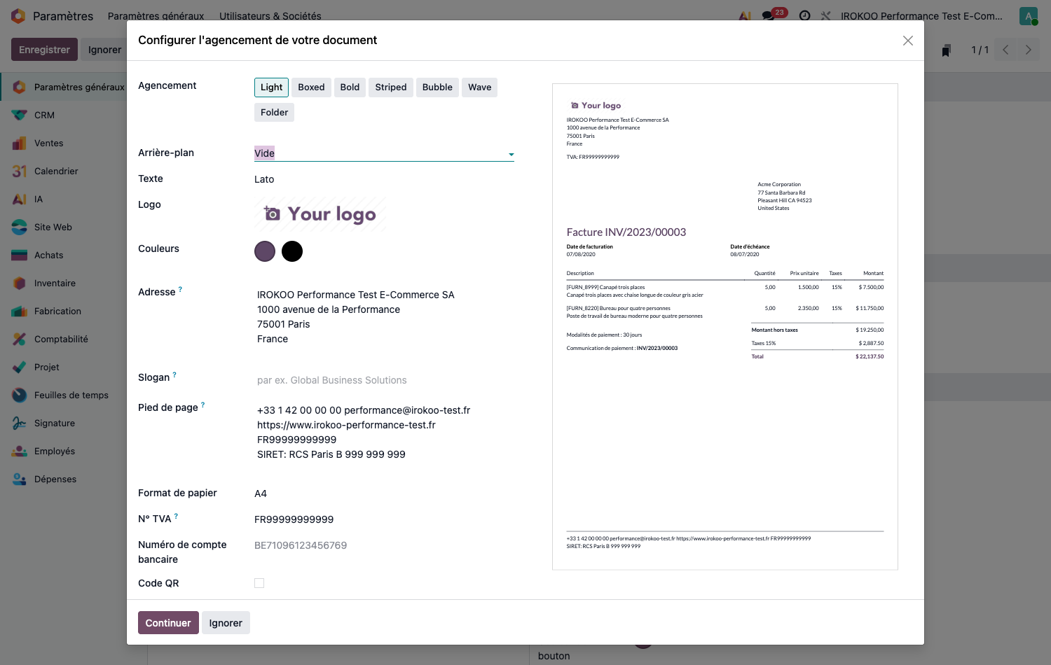Screen dimensions: 1051x665
Task: Open the activities clock icon
Action: click(804, 15)
